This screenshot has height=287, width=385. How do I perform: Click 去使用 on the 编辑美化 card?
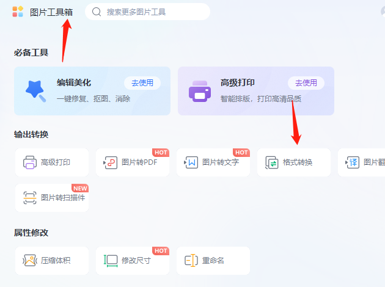point(142,83)
